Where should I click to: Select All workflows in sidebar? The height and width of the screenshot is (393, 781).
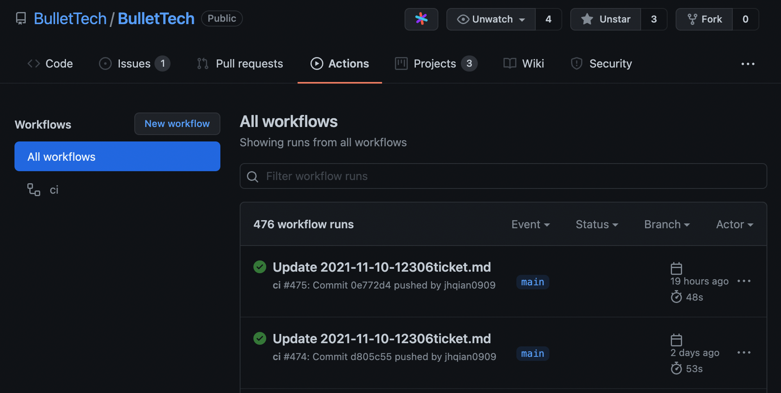click(x=117, y=156)
